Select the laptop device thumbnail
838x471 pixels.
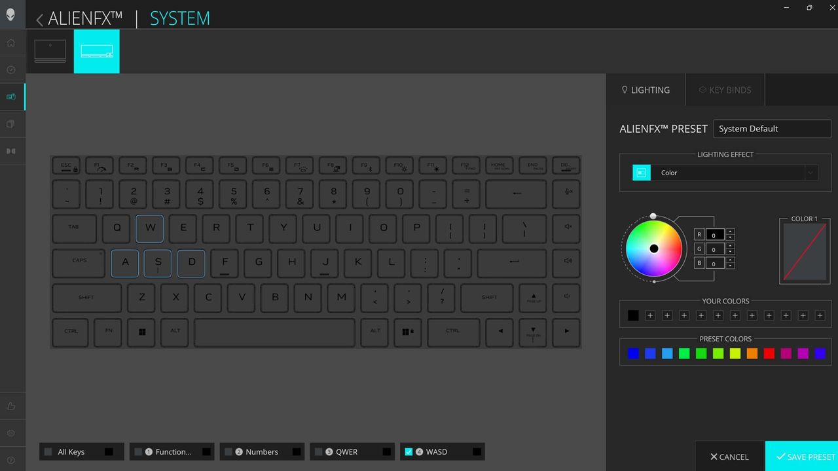pos(50,51)
